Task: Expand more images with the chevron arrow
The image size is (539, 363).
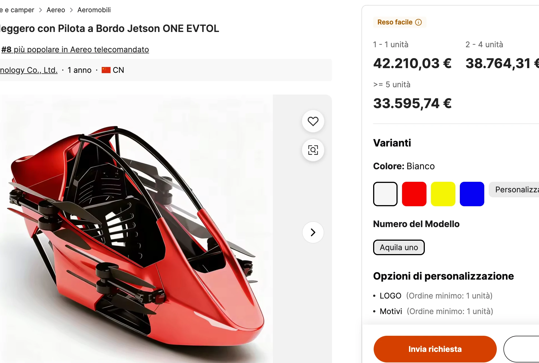Action: click(x=313, y=232)
